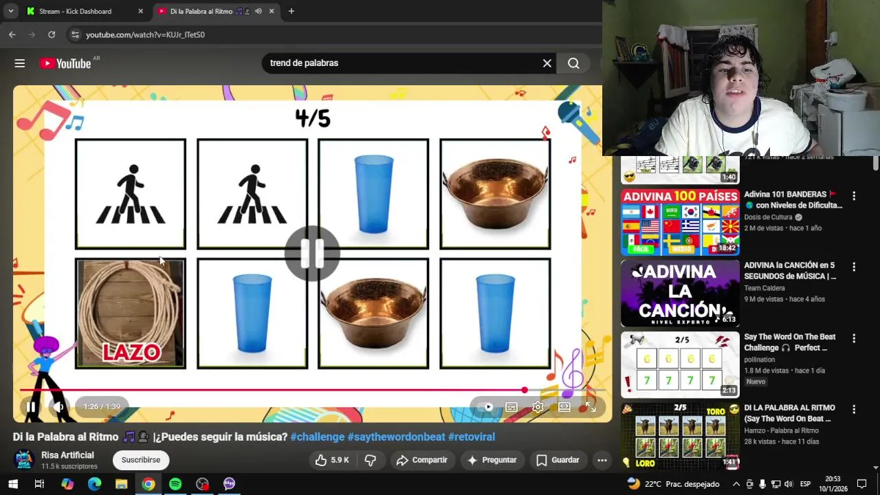Open 'Say The Word On The Beat Challenge' title
Image resolution: width=880 pixels, height=495 pixels.
coord(790,342)
